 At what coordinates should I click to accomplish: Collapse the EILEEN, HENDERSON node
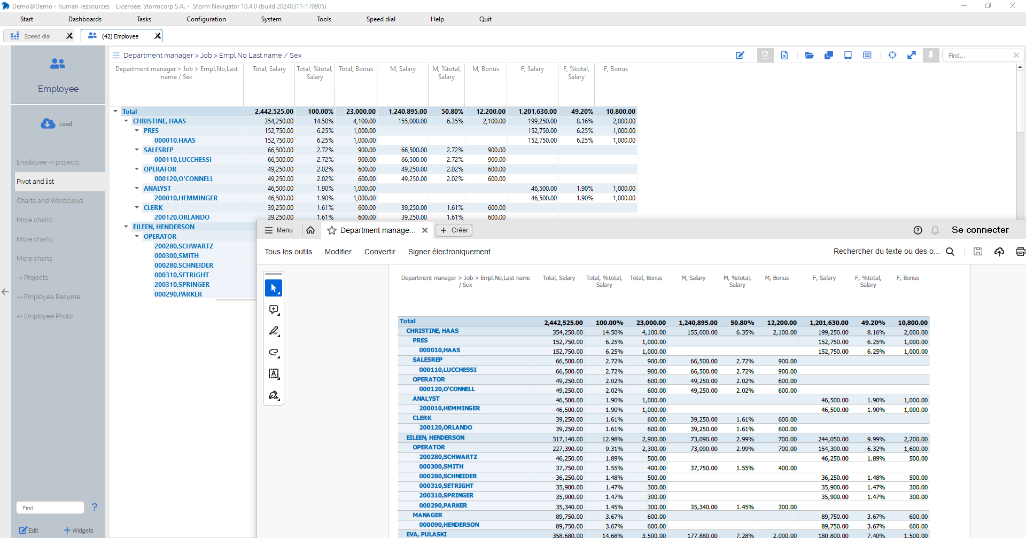(x=126, y=227)
